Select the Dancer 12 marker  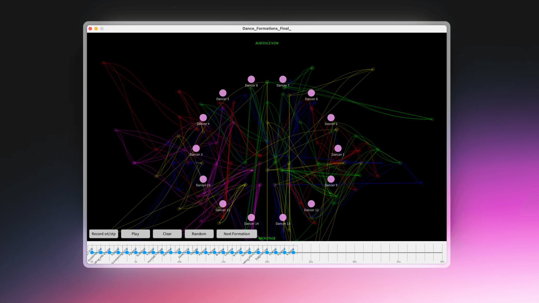311,204
